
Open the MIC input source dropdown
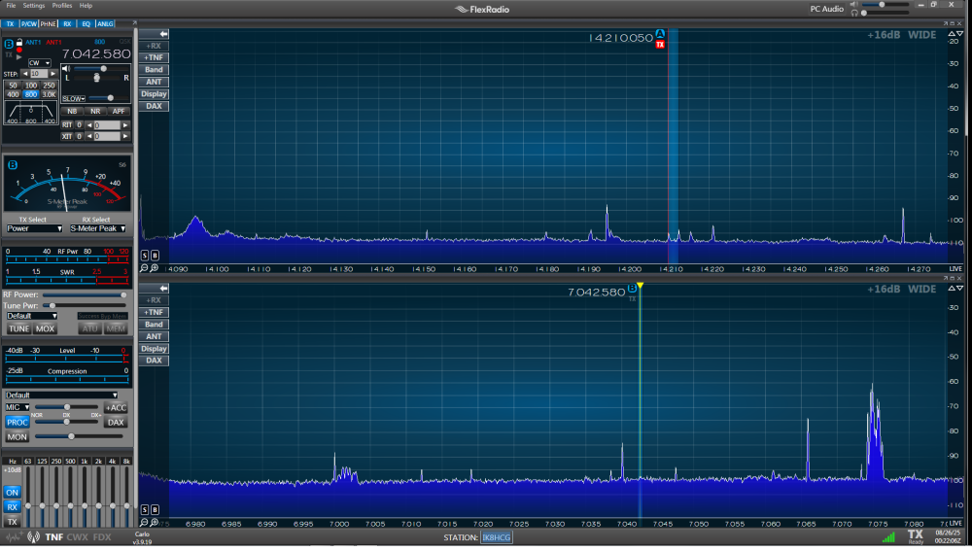pos(17,407)
